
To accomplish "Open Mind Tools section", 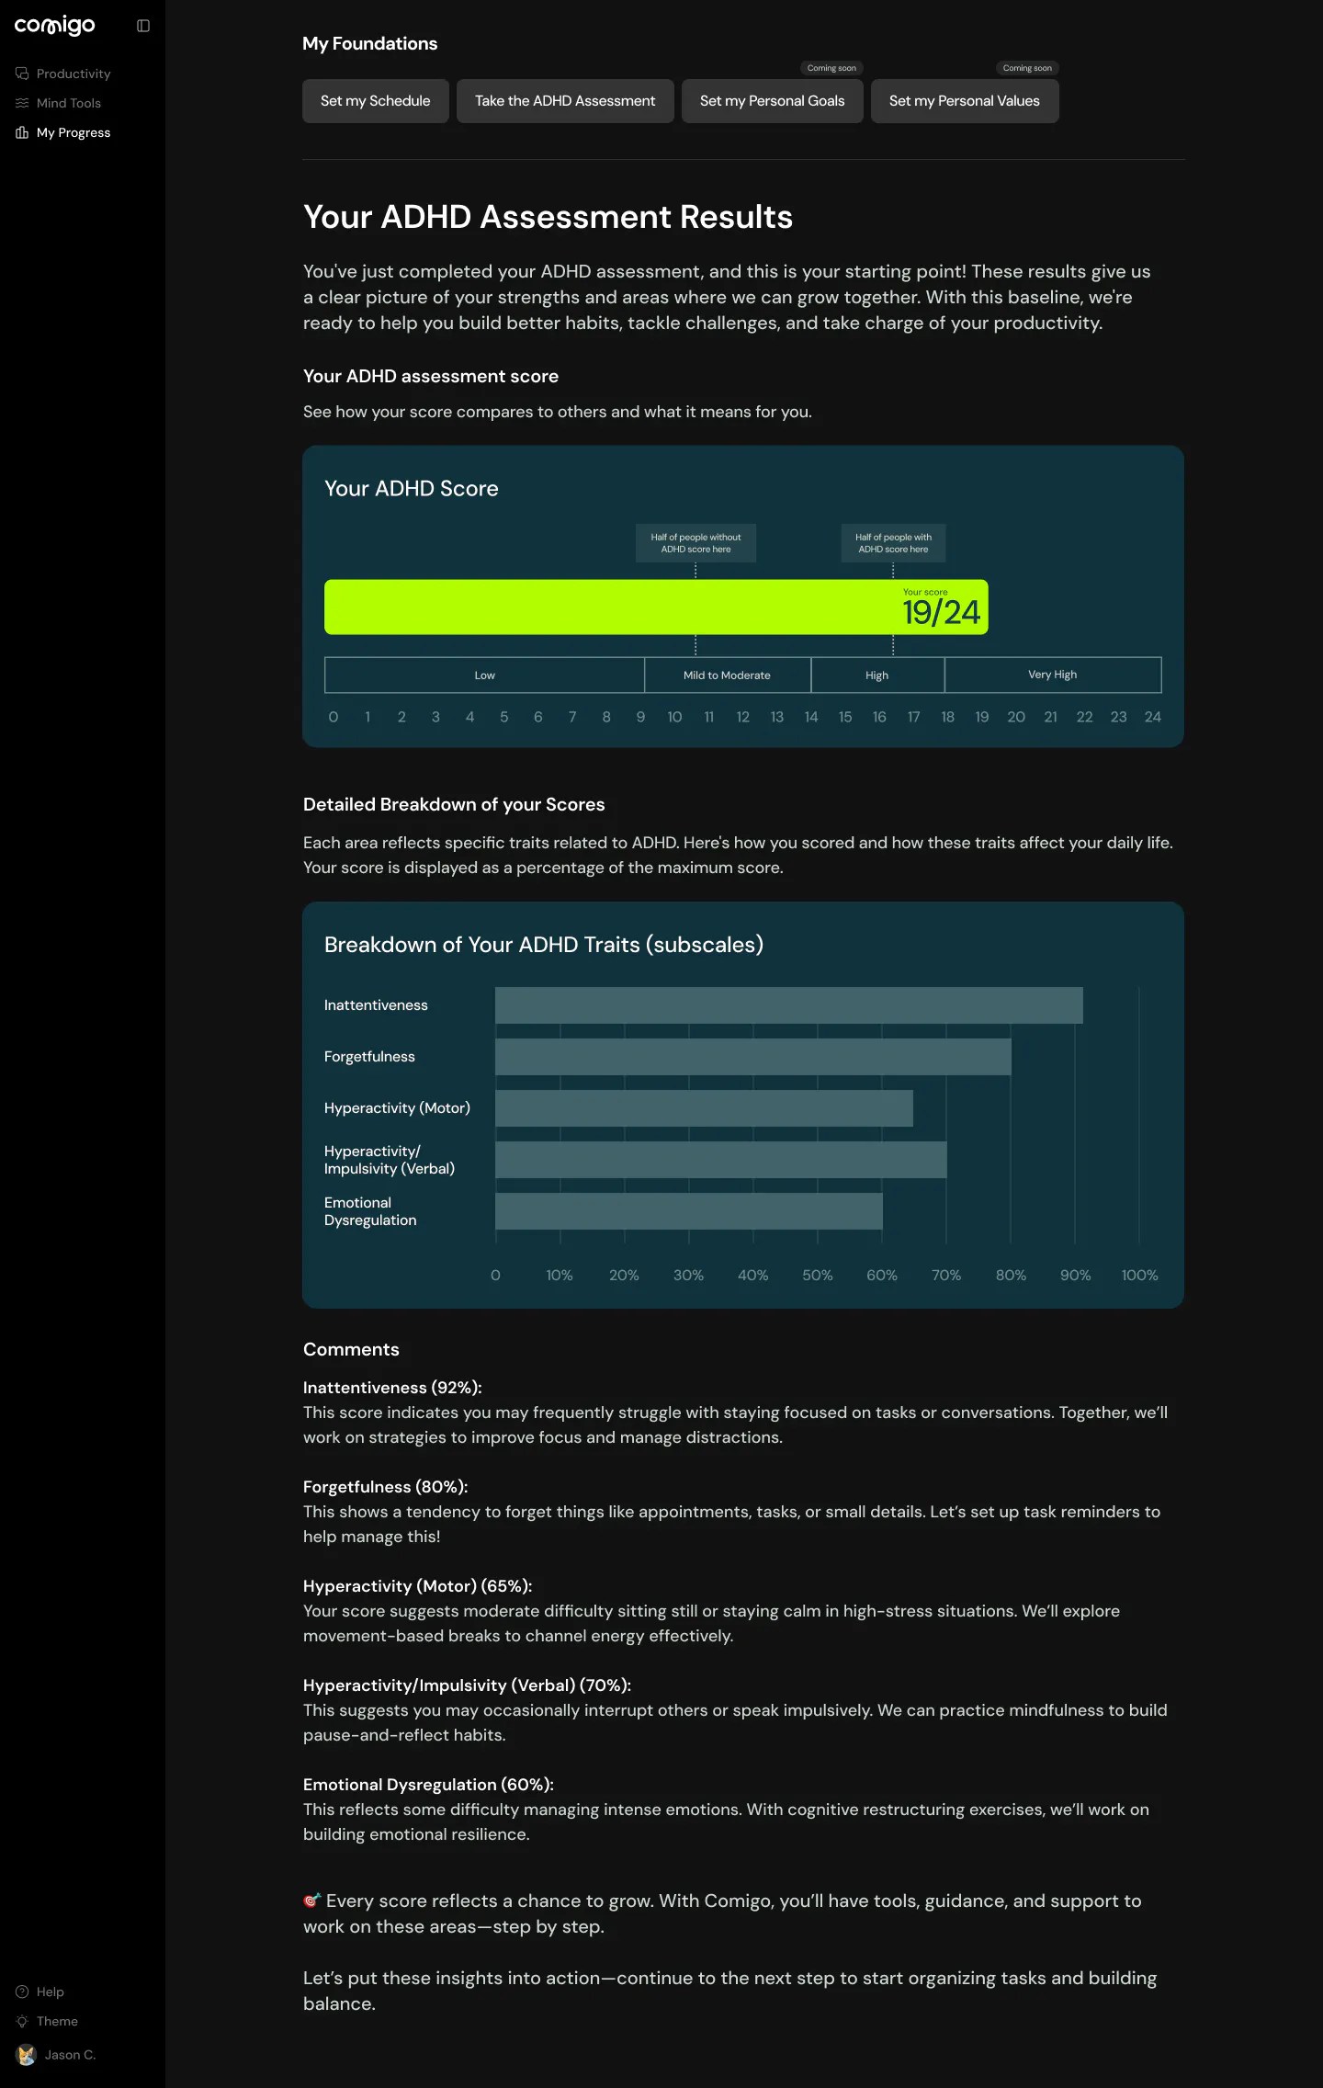I will (x=69, y=103).
